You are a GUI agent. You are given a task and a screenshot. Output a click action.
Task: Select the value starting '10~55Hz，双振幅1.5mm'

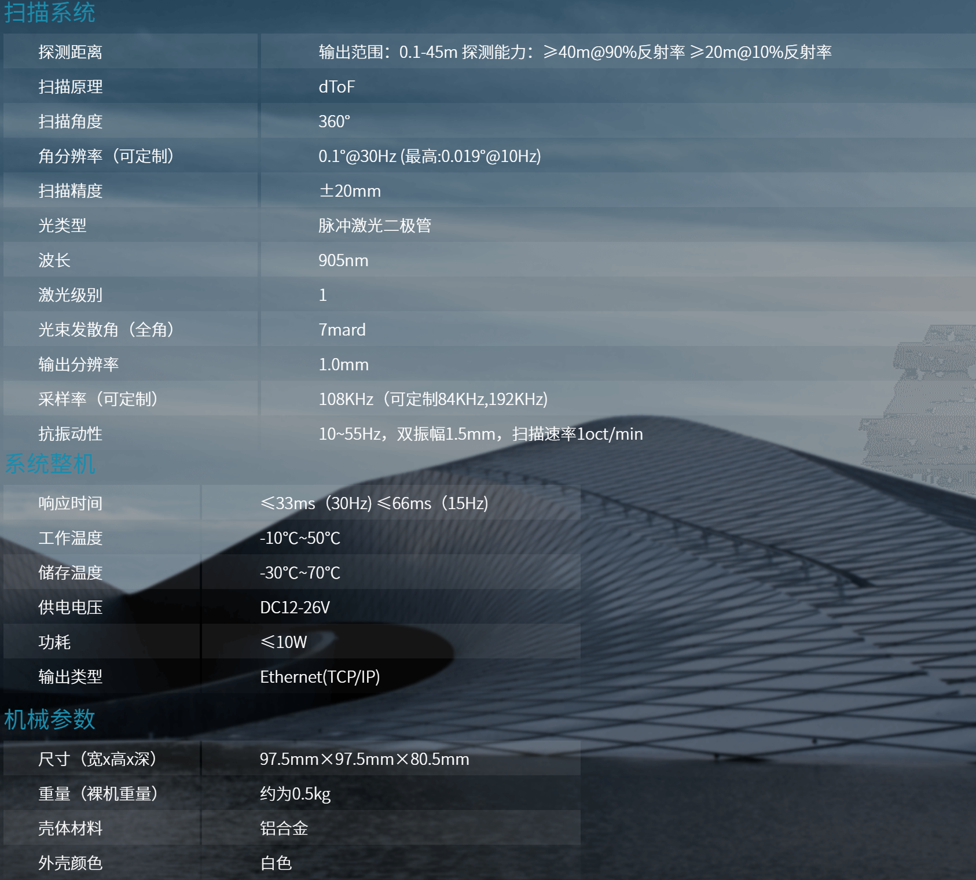click(480, 434)
